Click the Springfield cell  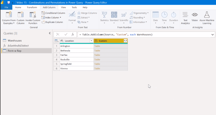(77, 64)
